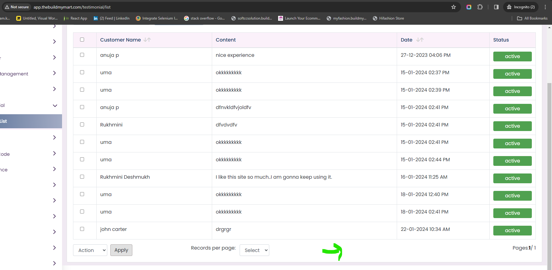Image resolution: width=552 pixels, height=270 pixels.
Task: Check the box for Rukhmini dfvdvdfv row
Action: tap(82, 125)
